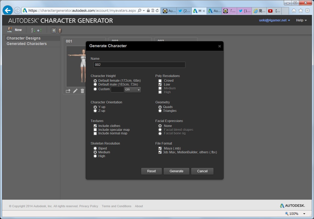Screen dimensions: 314x219
Task: Open Terms and Conditions link
Action: click(x=116, y=206)
